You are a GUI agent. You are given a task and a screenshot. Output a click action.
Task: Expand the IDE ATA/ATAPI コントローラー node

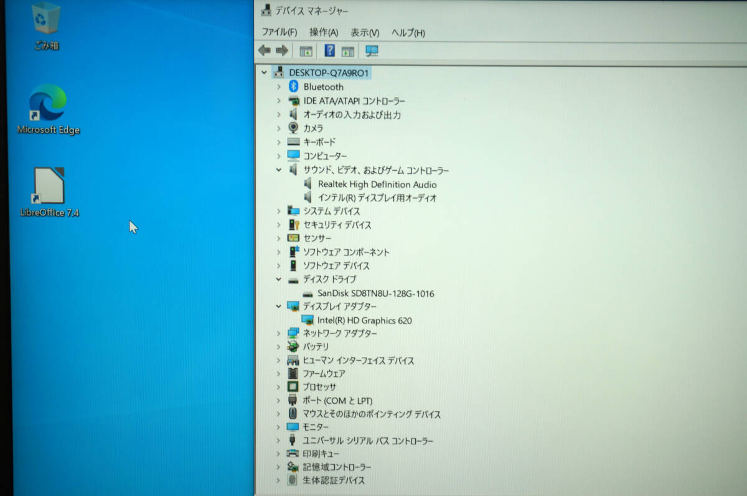(279, 101)
